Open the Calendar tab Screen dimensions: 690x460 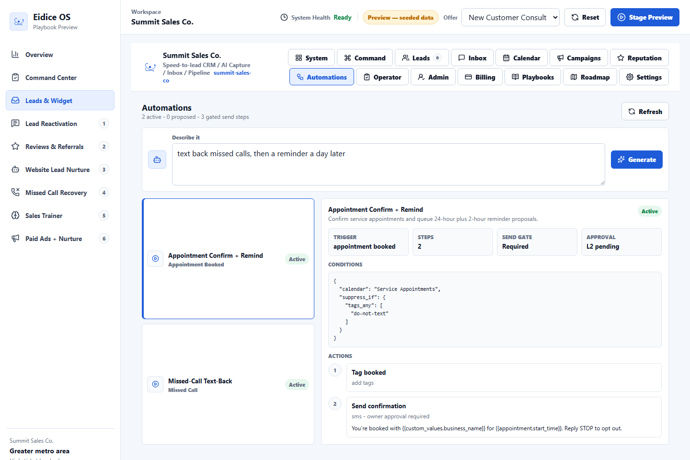click(x=521, y=58)
